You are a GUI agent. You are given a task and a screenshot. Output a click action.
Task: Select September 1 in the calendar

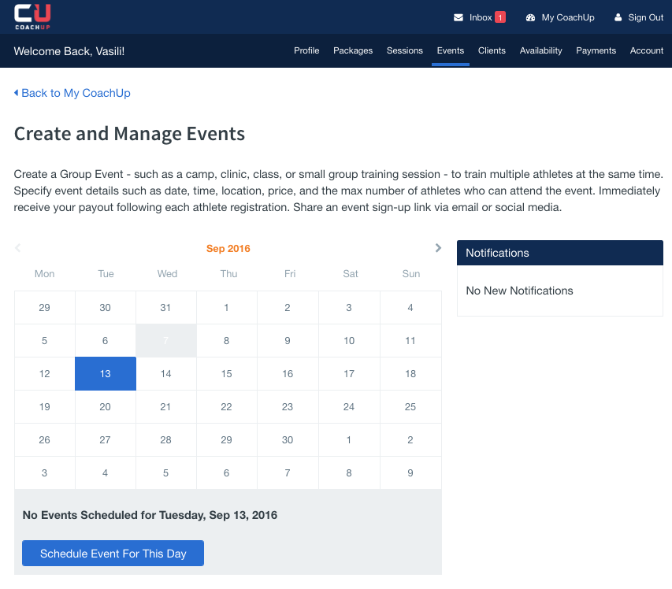tap(227, 308)
